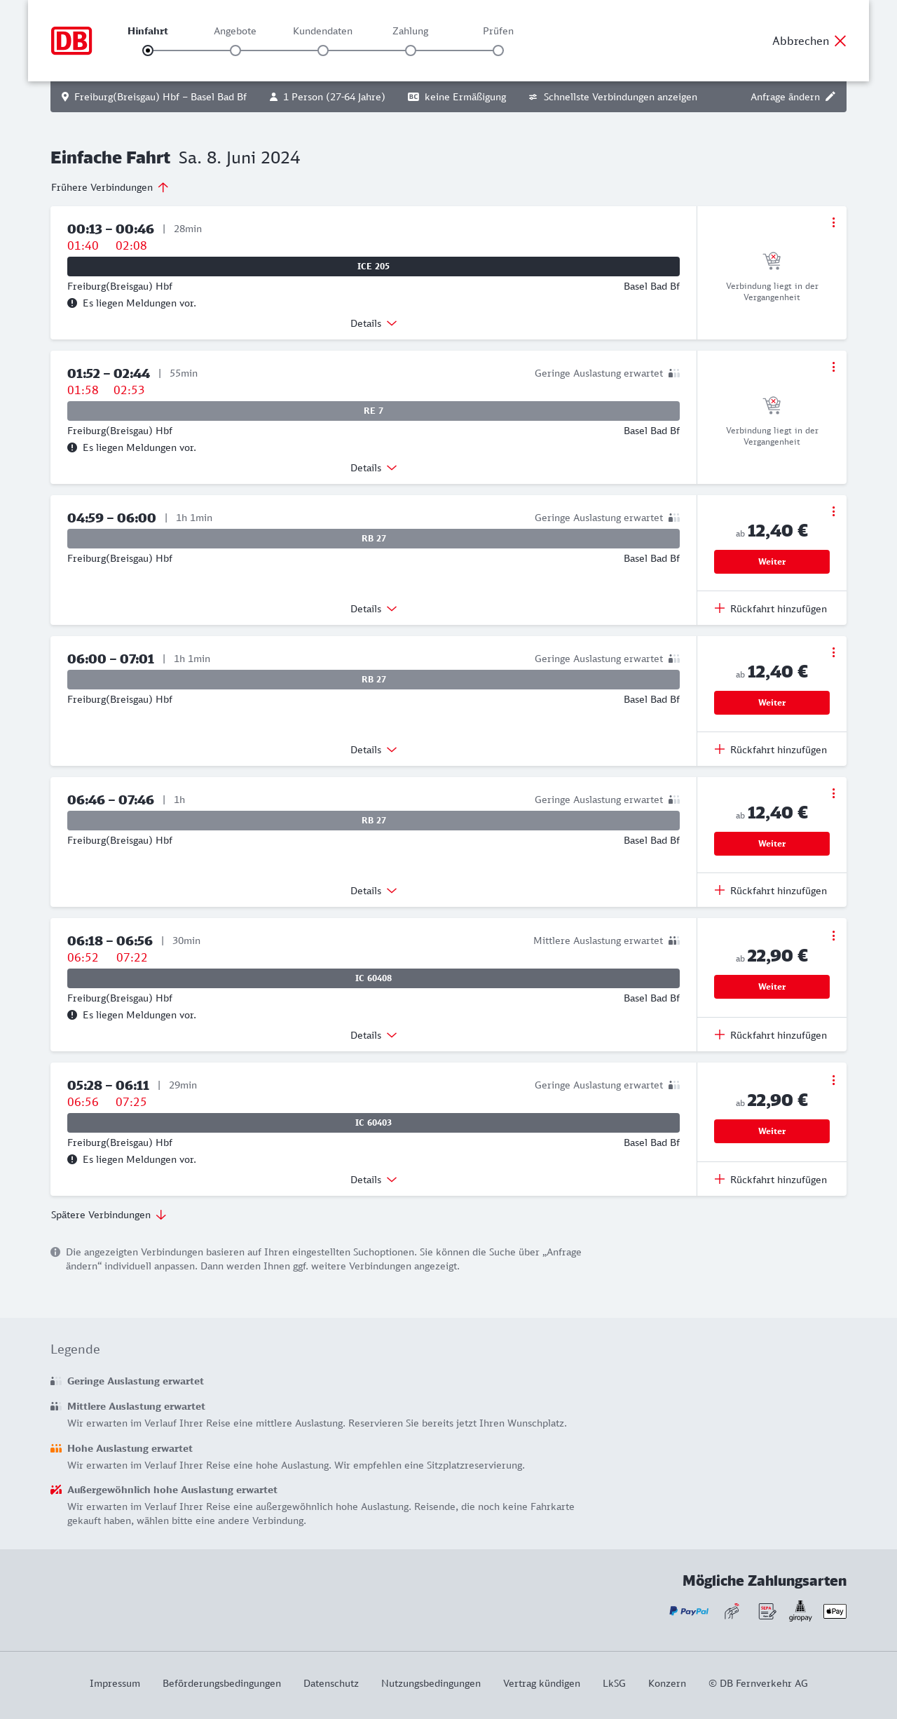Screen dimensions: 897x1719
Task: Select the Hinfahrt step indicator
Action: coord(148,50)
